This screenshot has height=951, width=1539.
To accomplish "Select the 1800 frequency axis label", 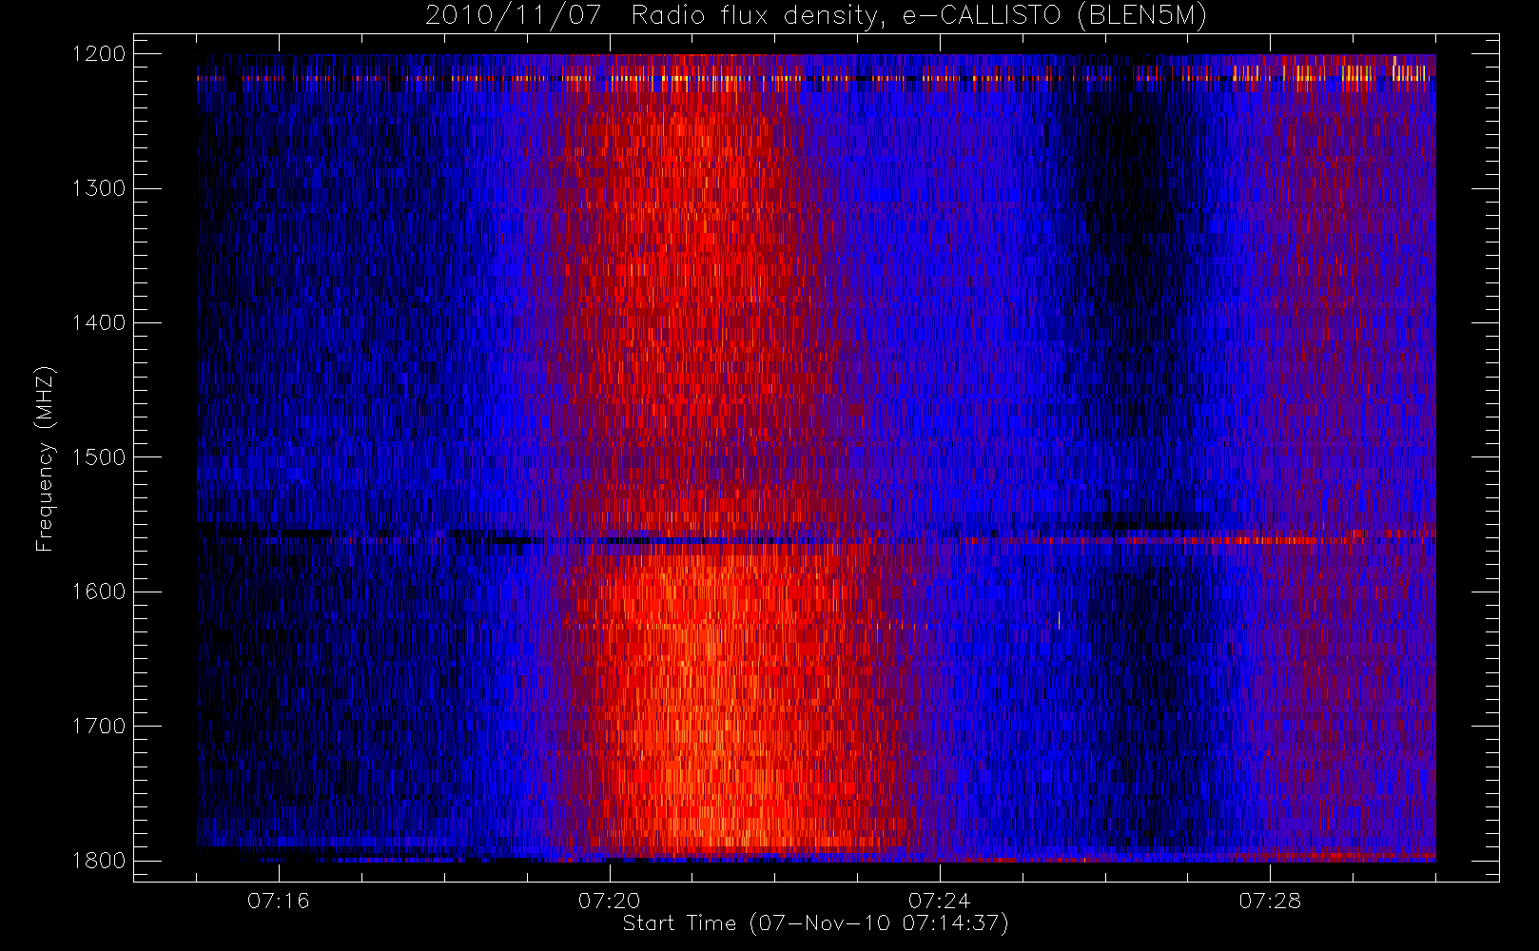I will (x=98, y=861).
